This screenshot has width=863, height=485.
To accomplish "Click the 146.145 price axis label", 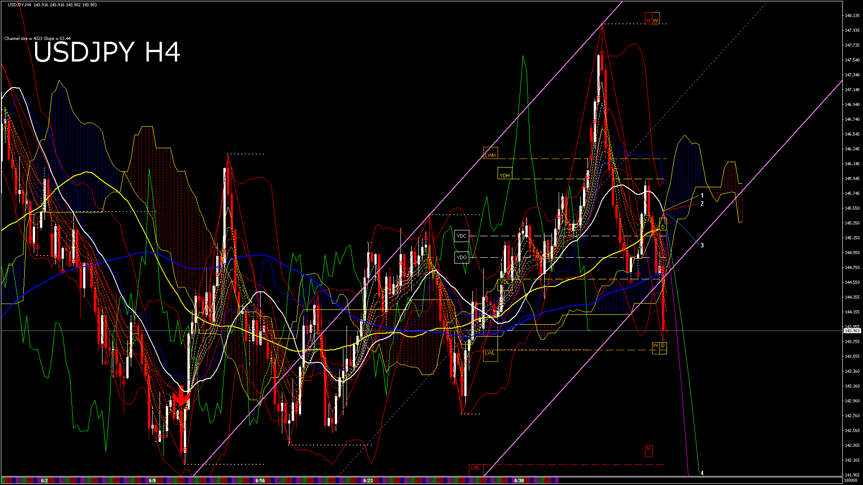I will tap(852, 164).
